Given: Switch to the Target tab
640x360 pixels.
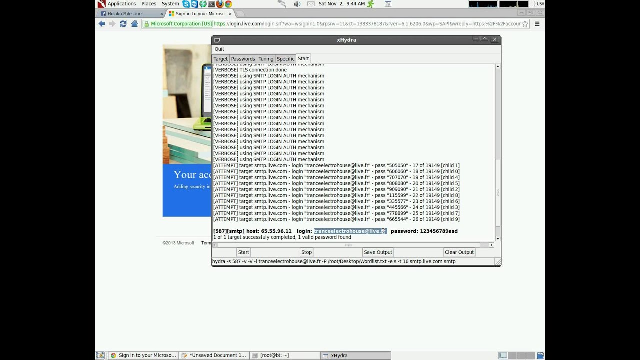Looking at the screenshot, I should [x=220, y=59].
